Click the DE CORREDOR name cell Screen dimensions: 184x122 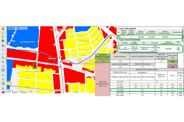(125, 49)
